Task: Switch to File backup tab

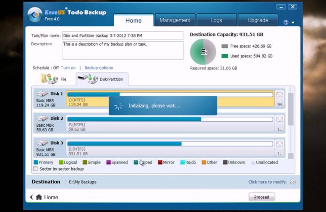Action: click(x=54, y=79)
